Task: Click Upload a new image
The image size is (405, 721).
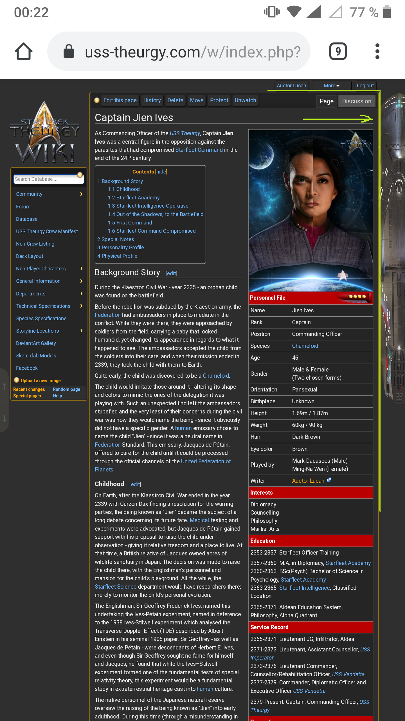Action: pos(41,380)
